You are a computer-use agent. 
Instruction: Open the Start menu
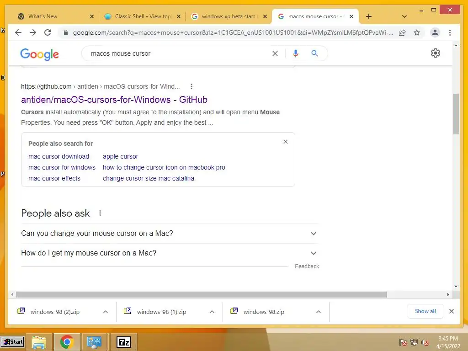(x=12, y=342)
